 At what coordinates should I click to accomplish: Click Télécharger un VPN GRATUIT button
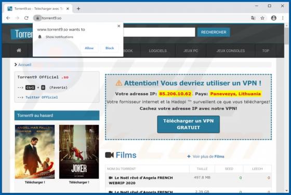(188, 124)
